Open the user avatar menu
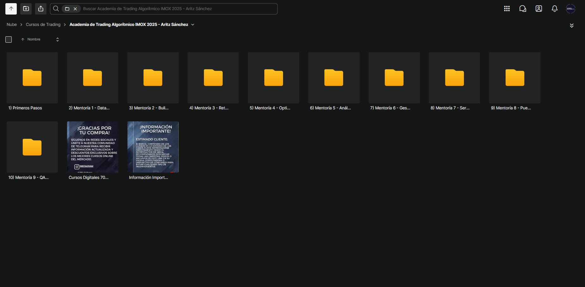 point(570,9)
